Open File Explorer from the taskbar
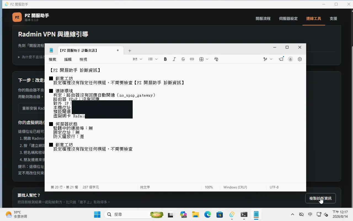The height and width of the screenshot is (221, 353). tap(196, 214)
